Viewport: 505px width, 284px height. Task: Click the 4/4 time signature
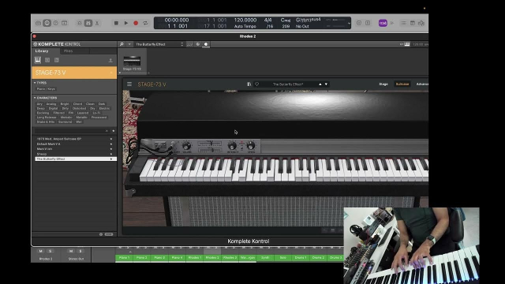coord(268,20)
